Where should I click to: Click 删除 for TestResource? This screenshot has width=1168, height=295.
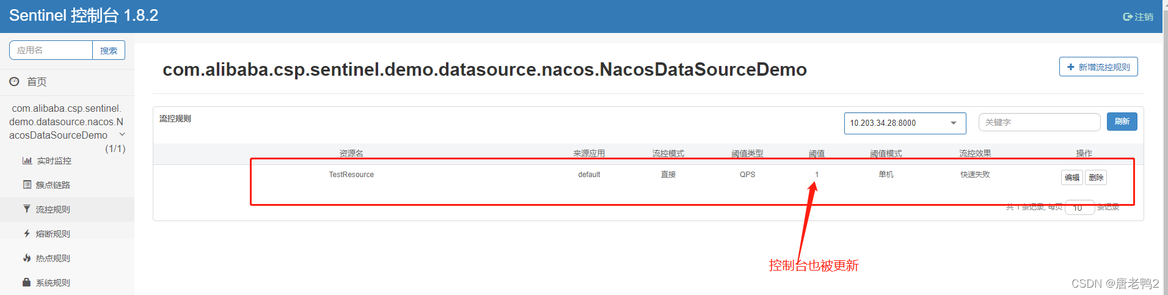pos(1096,177)
